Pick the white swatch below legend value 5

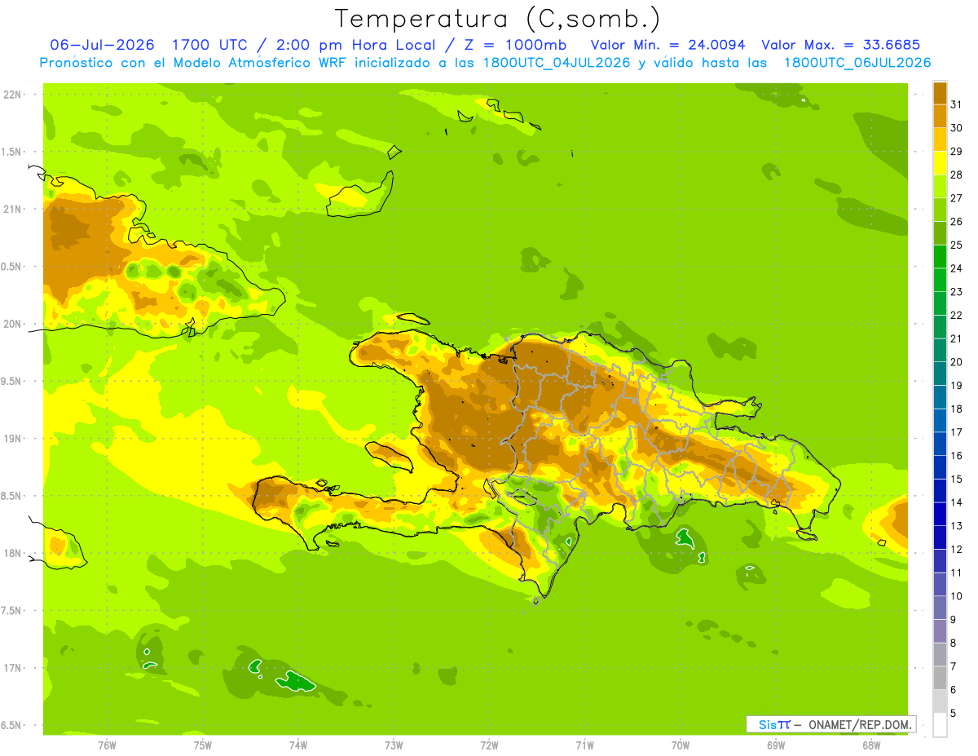point(940,725)
